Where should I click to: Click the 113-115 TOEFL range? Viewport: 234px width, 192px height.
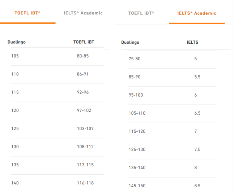tap(85, 165)
